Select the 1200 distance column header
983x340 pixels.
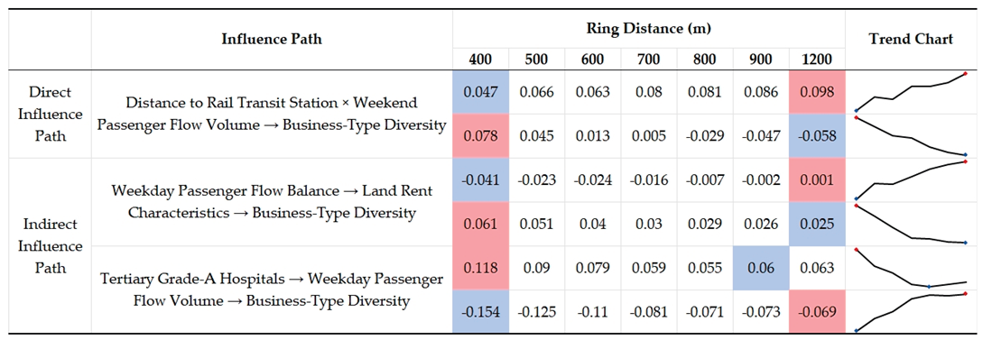tap(817, 60)
